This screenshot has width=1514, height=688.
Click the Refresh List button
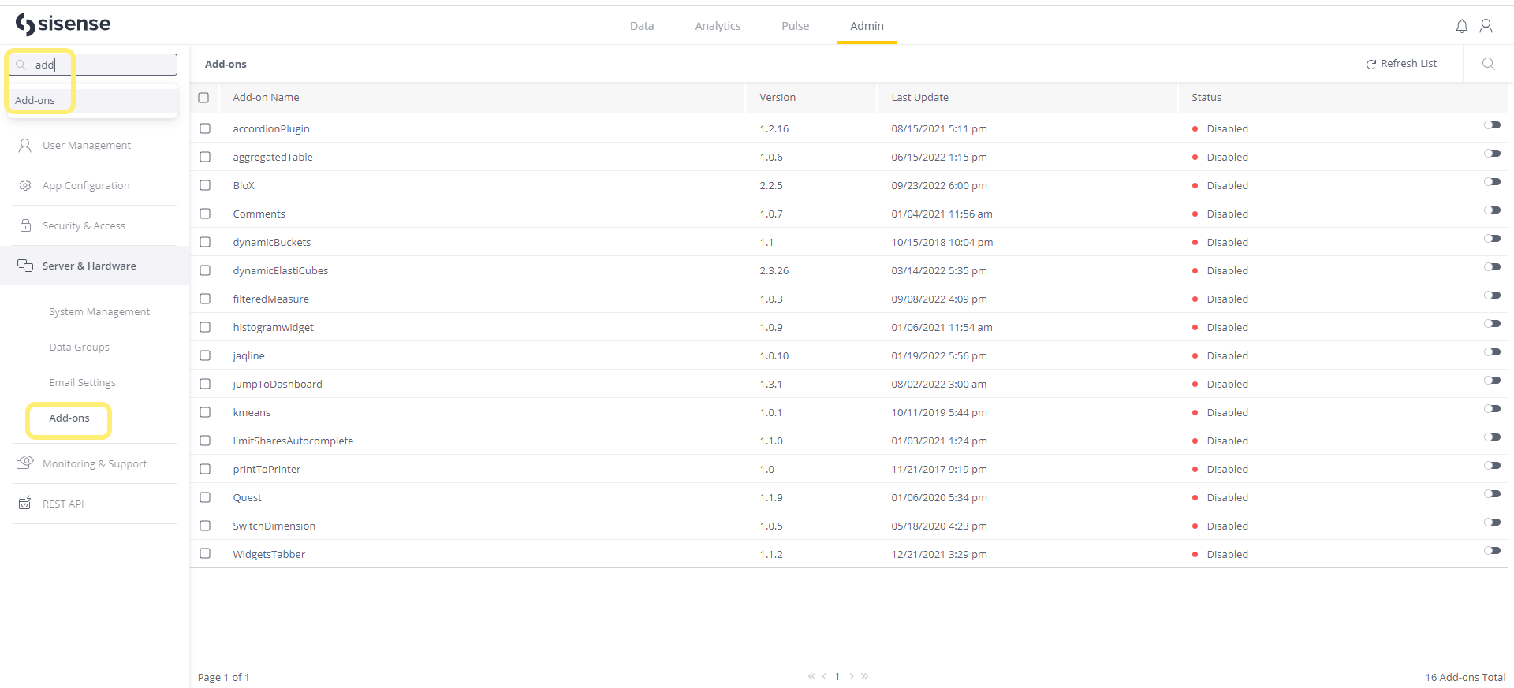point(1401,64)
